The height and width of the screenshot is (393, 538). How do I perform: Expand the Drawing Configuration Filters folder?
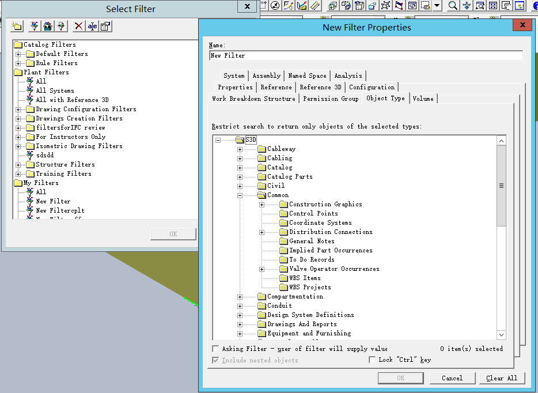tap(18, 109)
